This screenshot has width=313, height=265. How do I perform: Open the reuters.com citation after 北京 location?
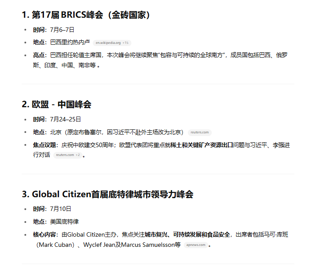[199, 132]
